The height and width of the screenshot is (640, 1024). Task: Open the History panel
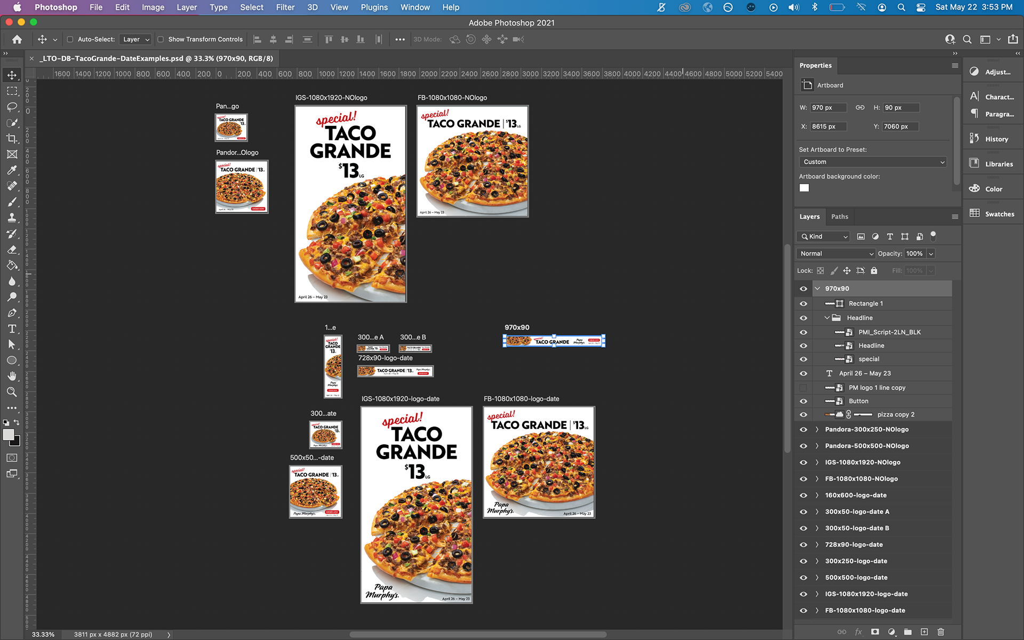992,139
